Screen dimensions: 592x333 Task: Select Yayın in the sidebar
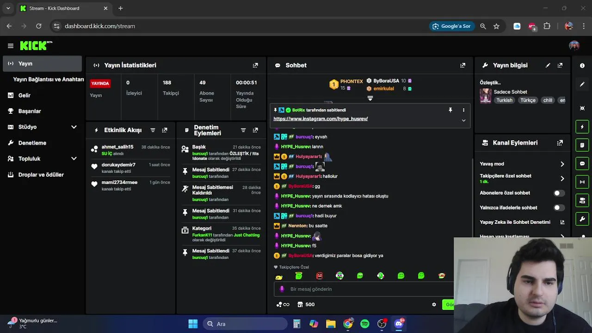pyautogui.click(x=42, y=63)
